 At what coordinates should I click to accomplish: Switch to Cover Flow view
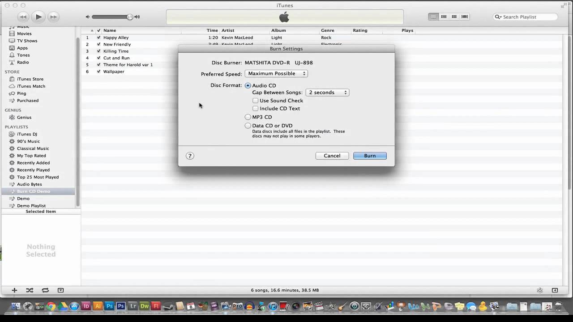point(465,17)
